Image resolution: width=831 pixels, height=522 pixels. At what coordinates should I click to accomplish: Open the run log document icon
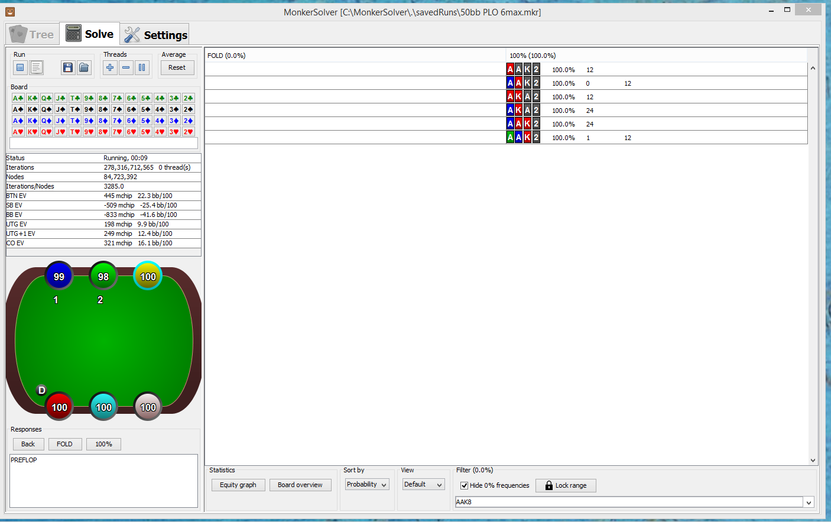[37, 68]
